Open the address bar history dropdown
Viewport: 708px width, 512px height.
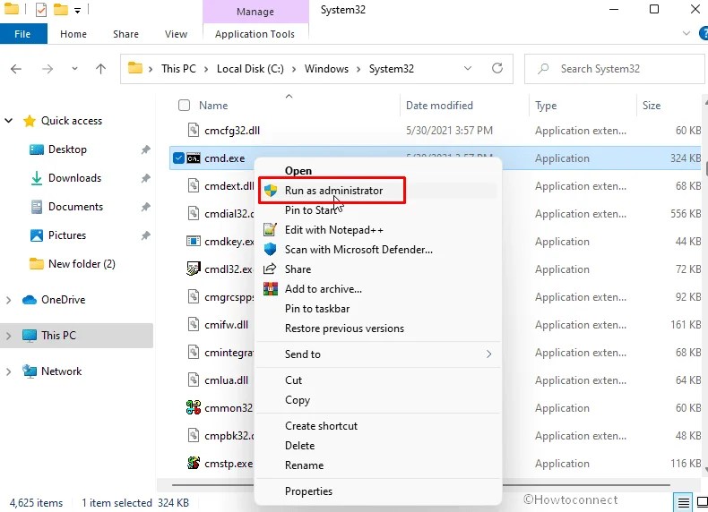(x=468, y=69)
